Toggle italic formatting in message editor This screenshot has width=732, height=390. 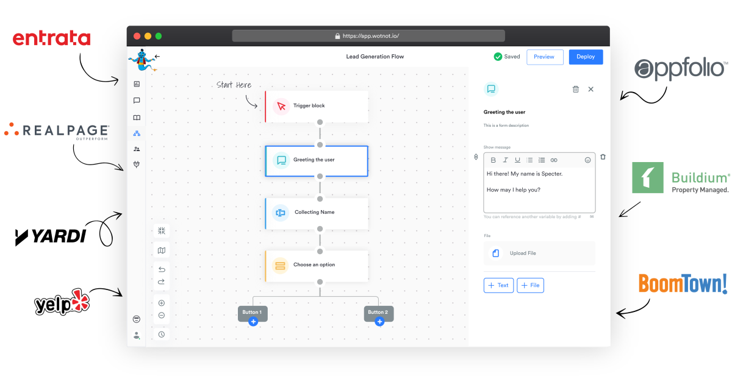click(505, 160)
